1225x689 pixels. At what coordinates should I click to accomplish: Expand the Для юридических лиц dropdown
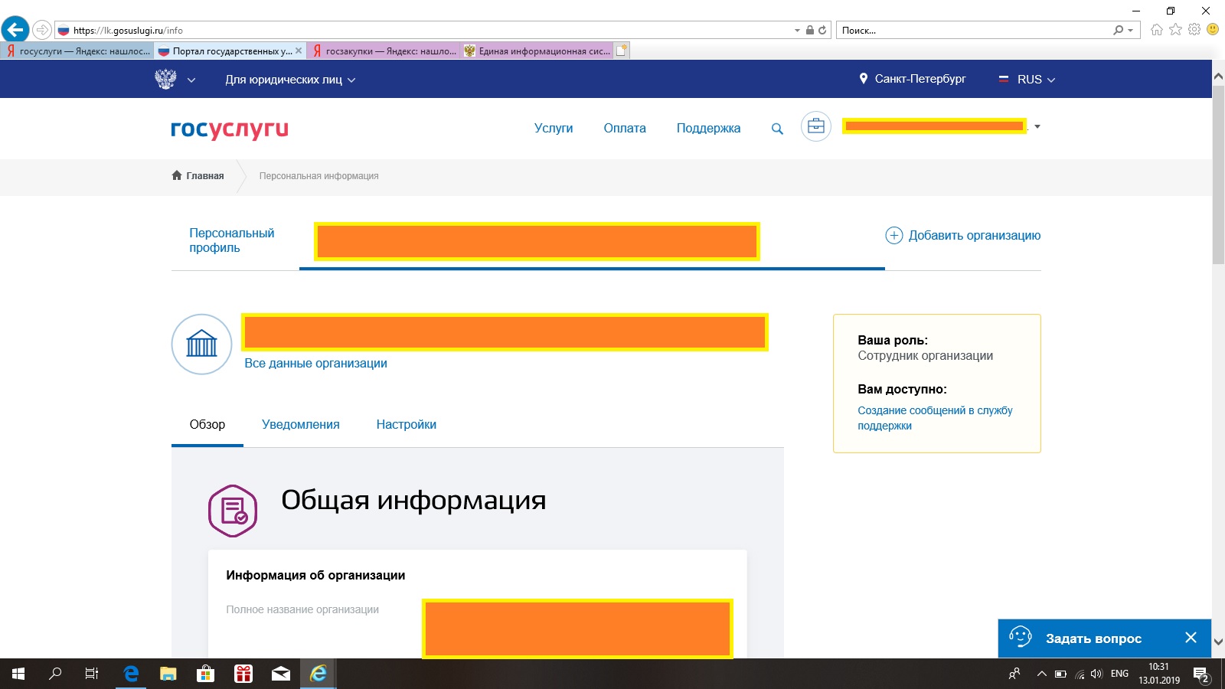(290, 80)
